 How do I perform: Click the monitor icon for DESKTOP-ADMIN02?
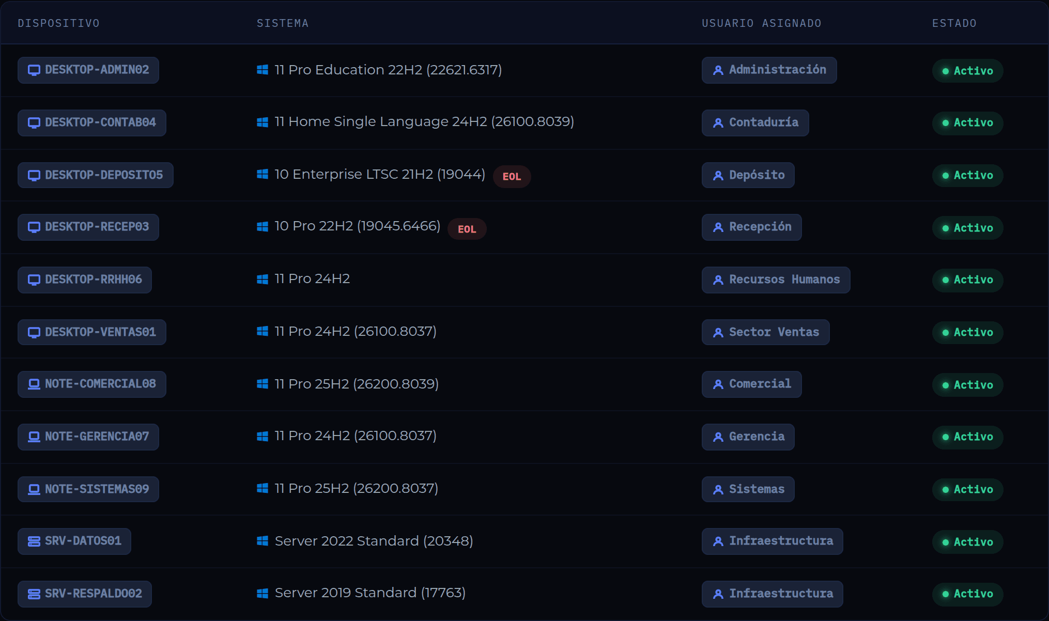pyautogui.click(x=34, y=70)
